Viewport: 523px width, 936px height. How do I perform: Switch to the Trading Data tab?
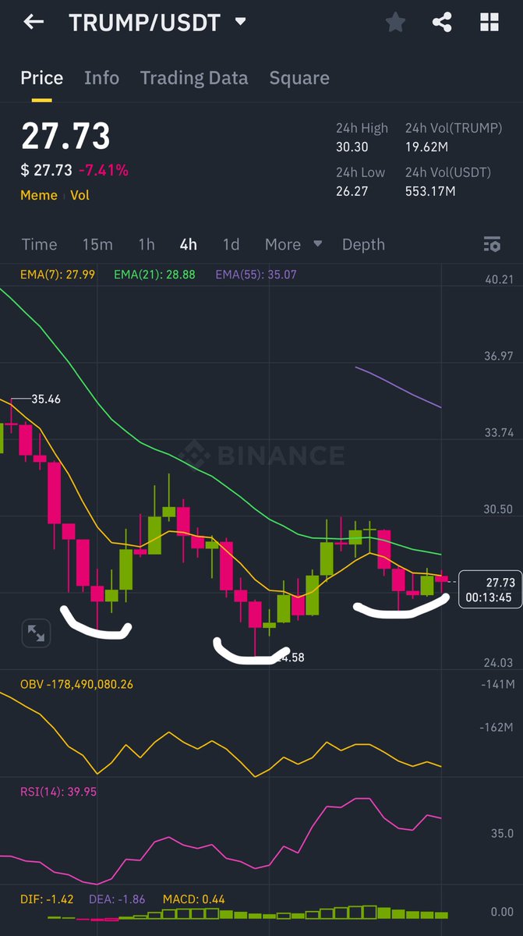(194, 78)
